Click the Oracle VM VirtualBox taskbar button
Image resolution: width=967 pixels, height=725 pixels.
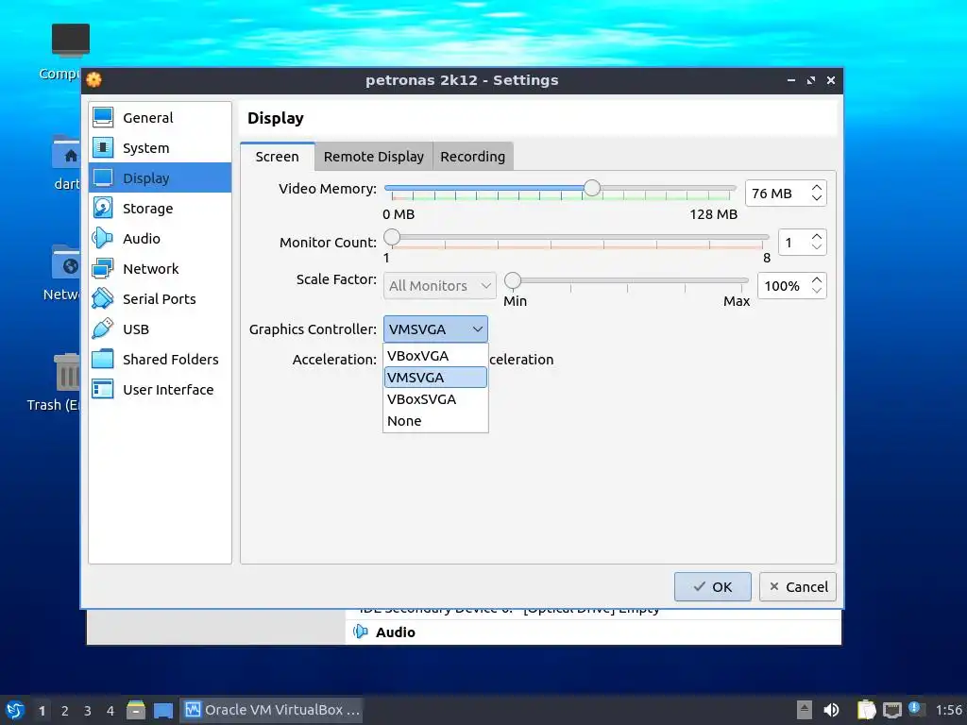pos(271,710)
